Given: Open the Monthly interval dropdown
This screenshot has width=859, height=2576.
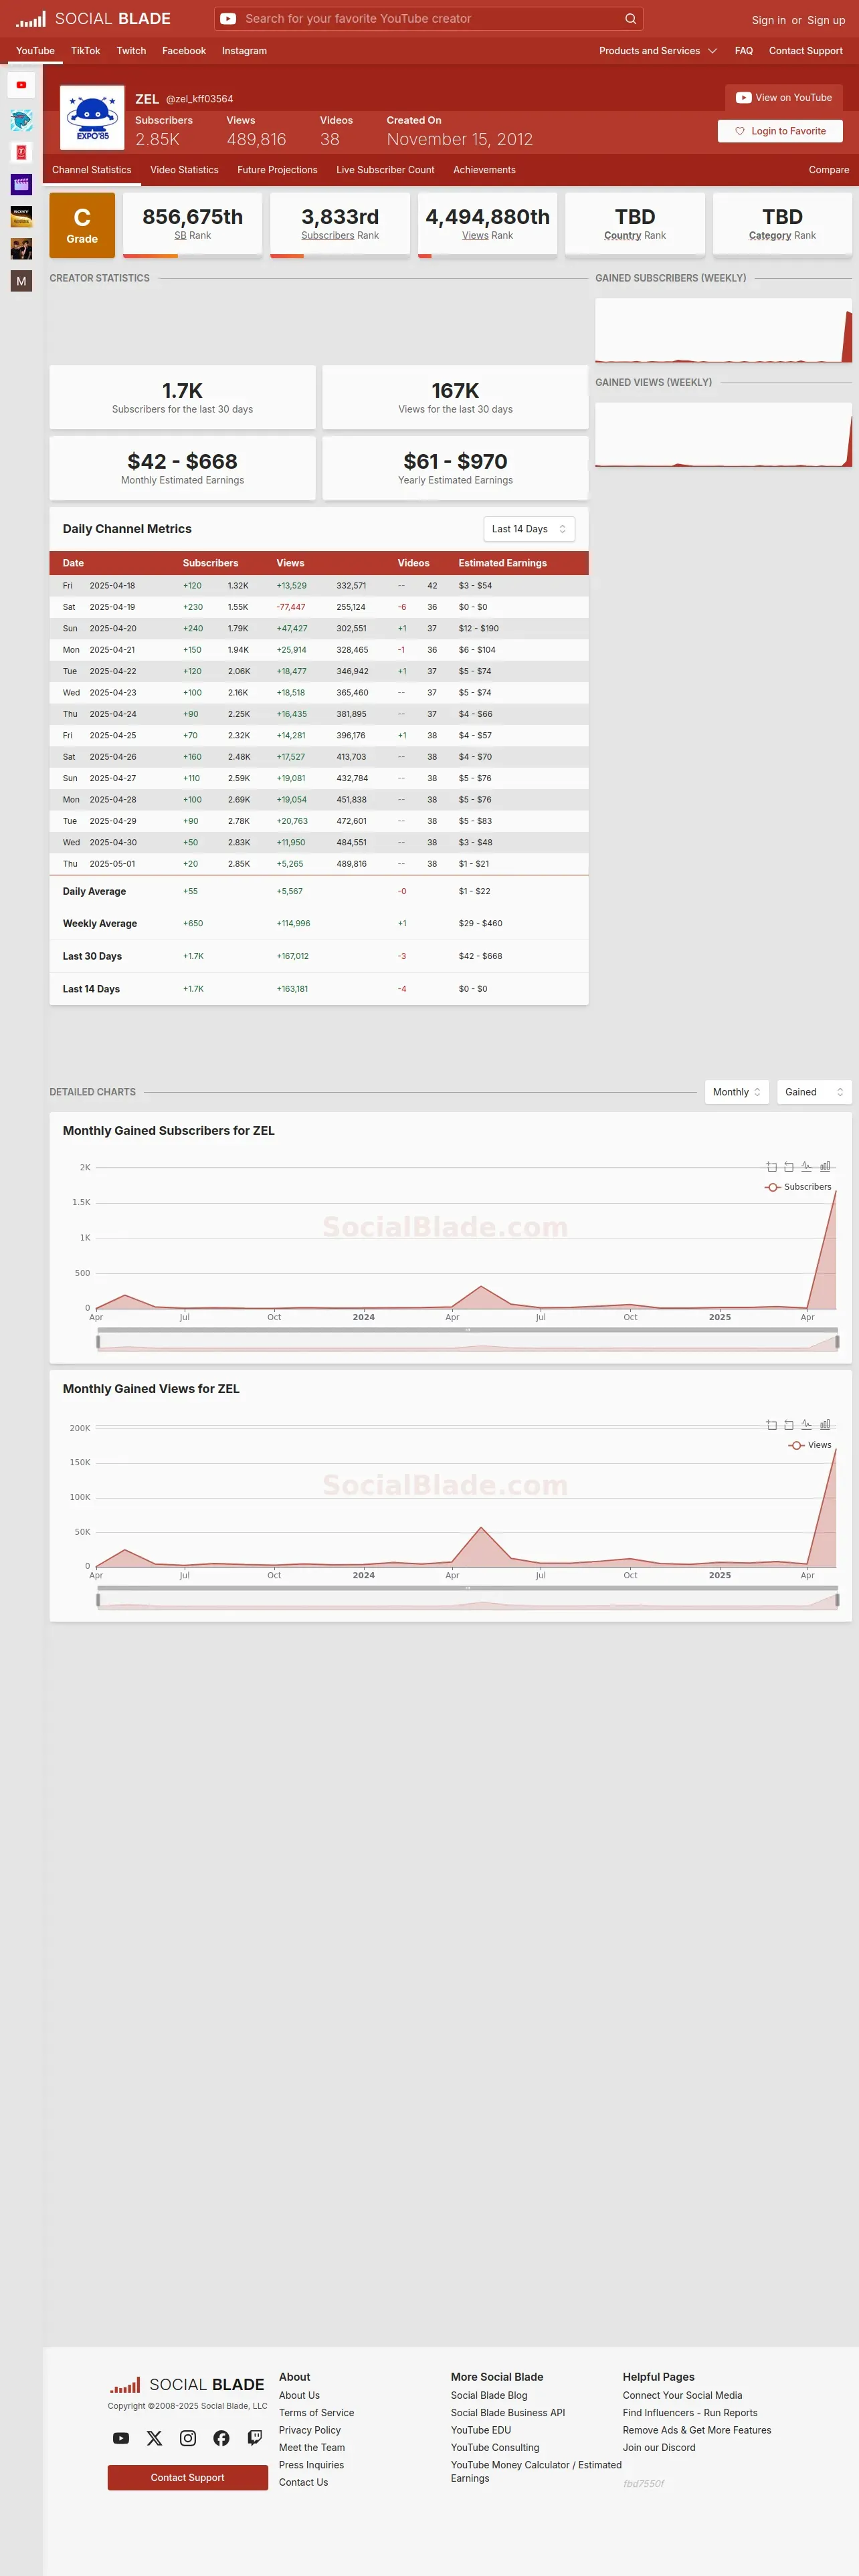Looking at the screenshot, I should [737, 1092].
